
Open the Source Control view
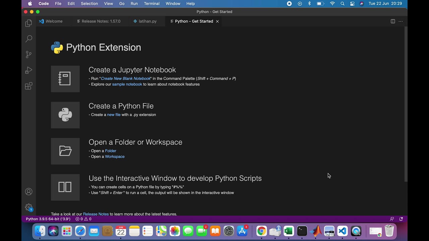tap(29, 55)
